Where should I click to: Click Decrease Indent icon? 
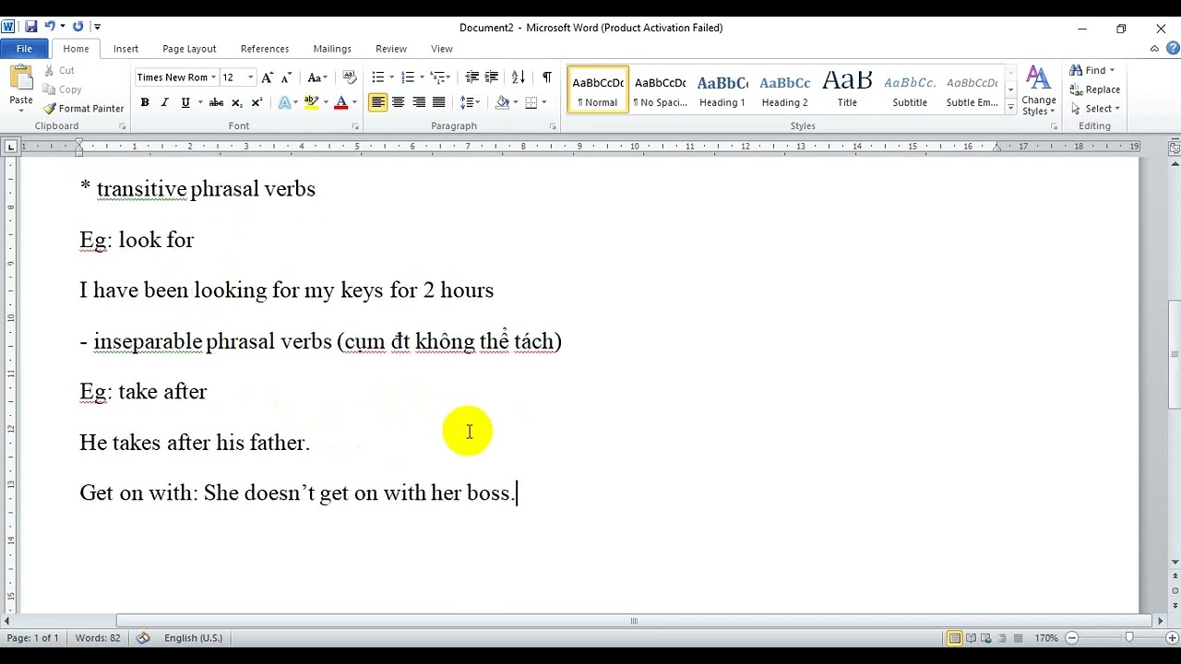(x=472, y=77)
